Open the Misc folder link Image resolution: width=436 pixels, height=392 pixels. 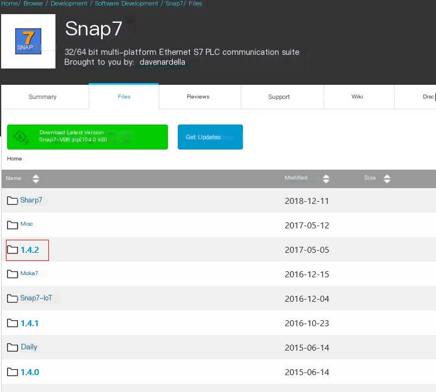pyautogui.click(x=27, y=224)
